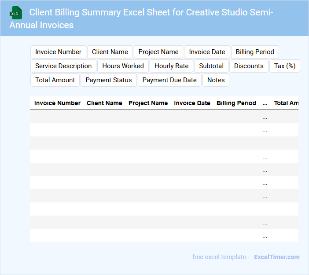Click the Project Name tag

coord(158,52)
